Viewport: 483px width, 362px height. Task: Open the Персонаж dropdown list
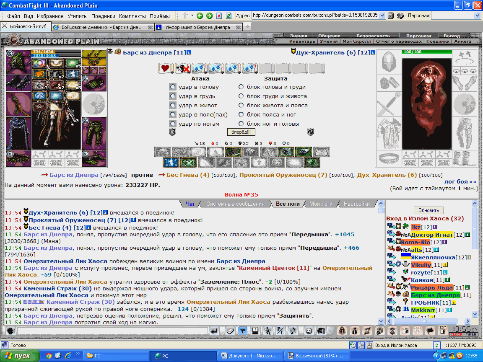click(477, 16)
